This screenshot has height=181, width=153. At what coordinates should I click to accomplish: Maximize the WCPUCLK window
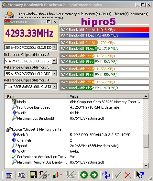(x=49, y=22)
